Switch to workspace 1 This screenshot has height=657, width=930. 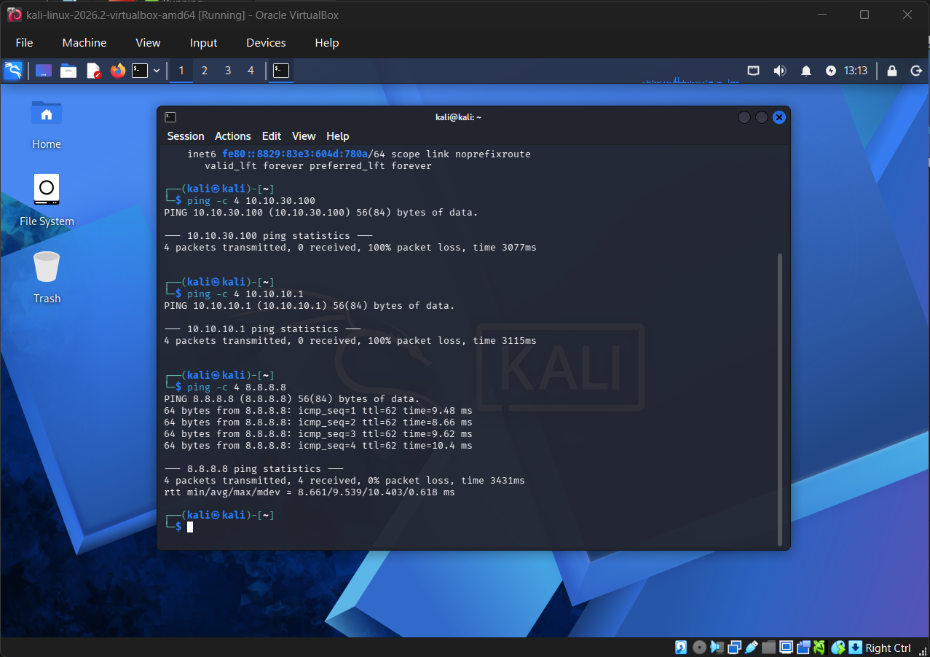[181, 71]
